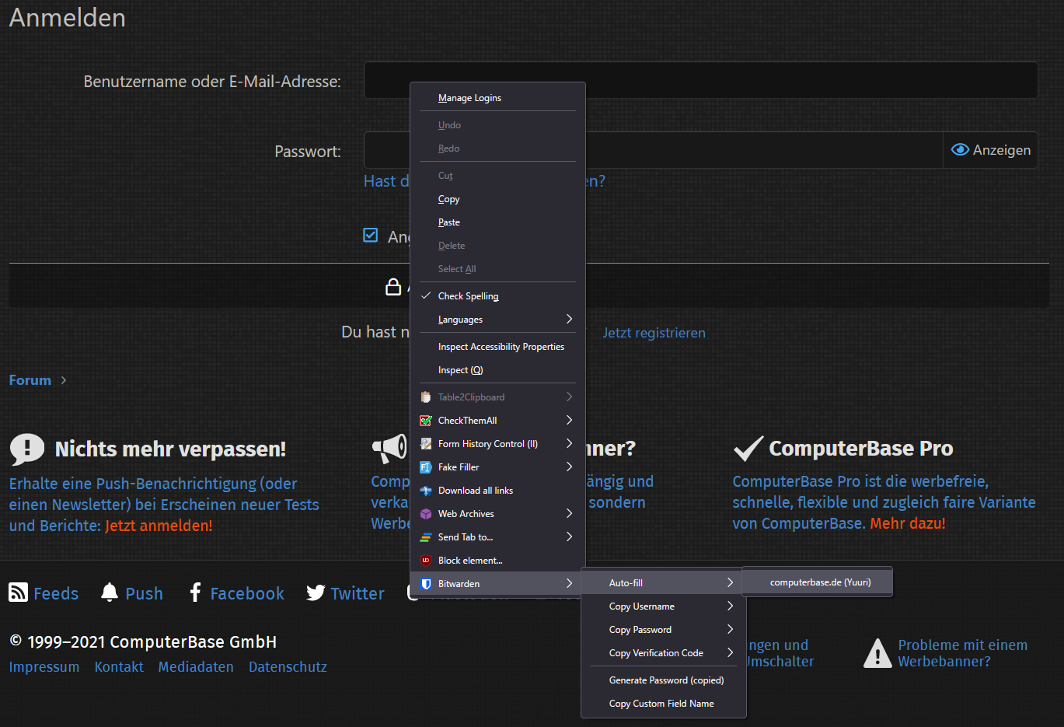Toggle Check Spelling option
Image resolution: width=1064 pixels, height=727 pixels.
tap(497, 296)
